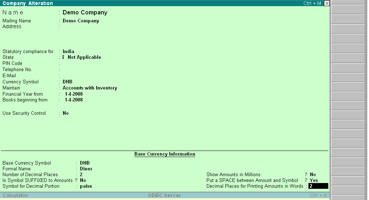The image size is (369, 200).
Task: Click the Decimal Places for Printing Amounts label
Action: [255, 186]
